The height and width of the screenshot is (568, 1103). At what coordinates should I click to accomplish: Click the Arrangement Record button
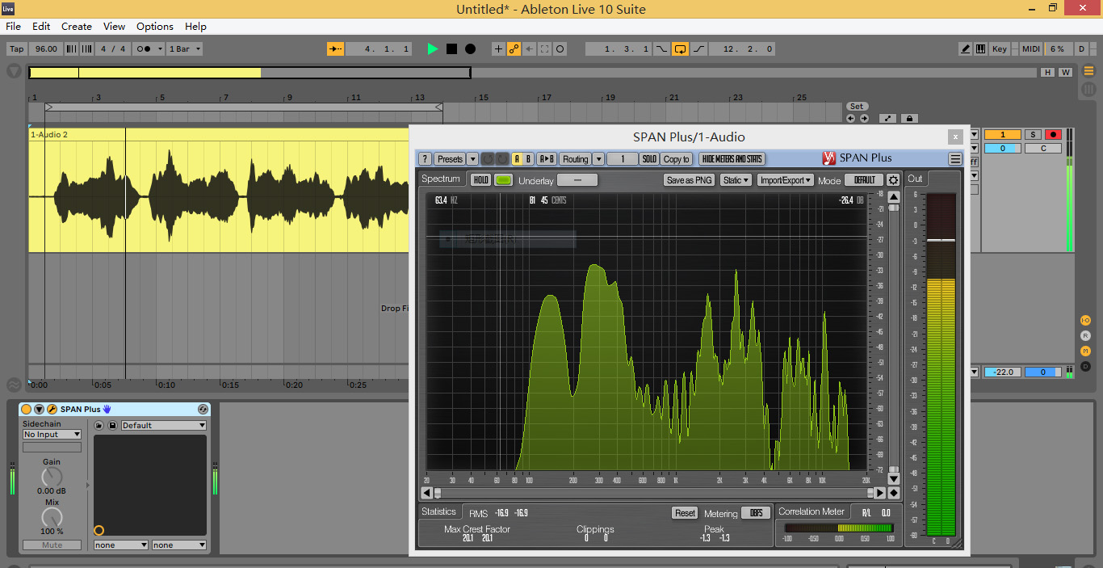[470, 49]
